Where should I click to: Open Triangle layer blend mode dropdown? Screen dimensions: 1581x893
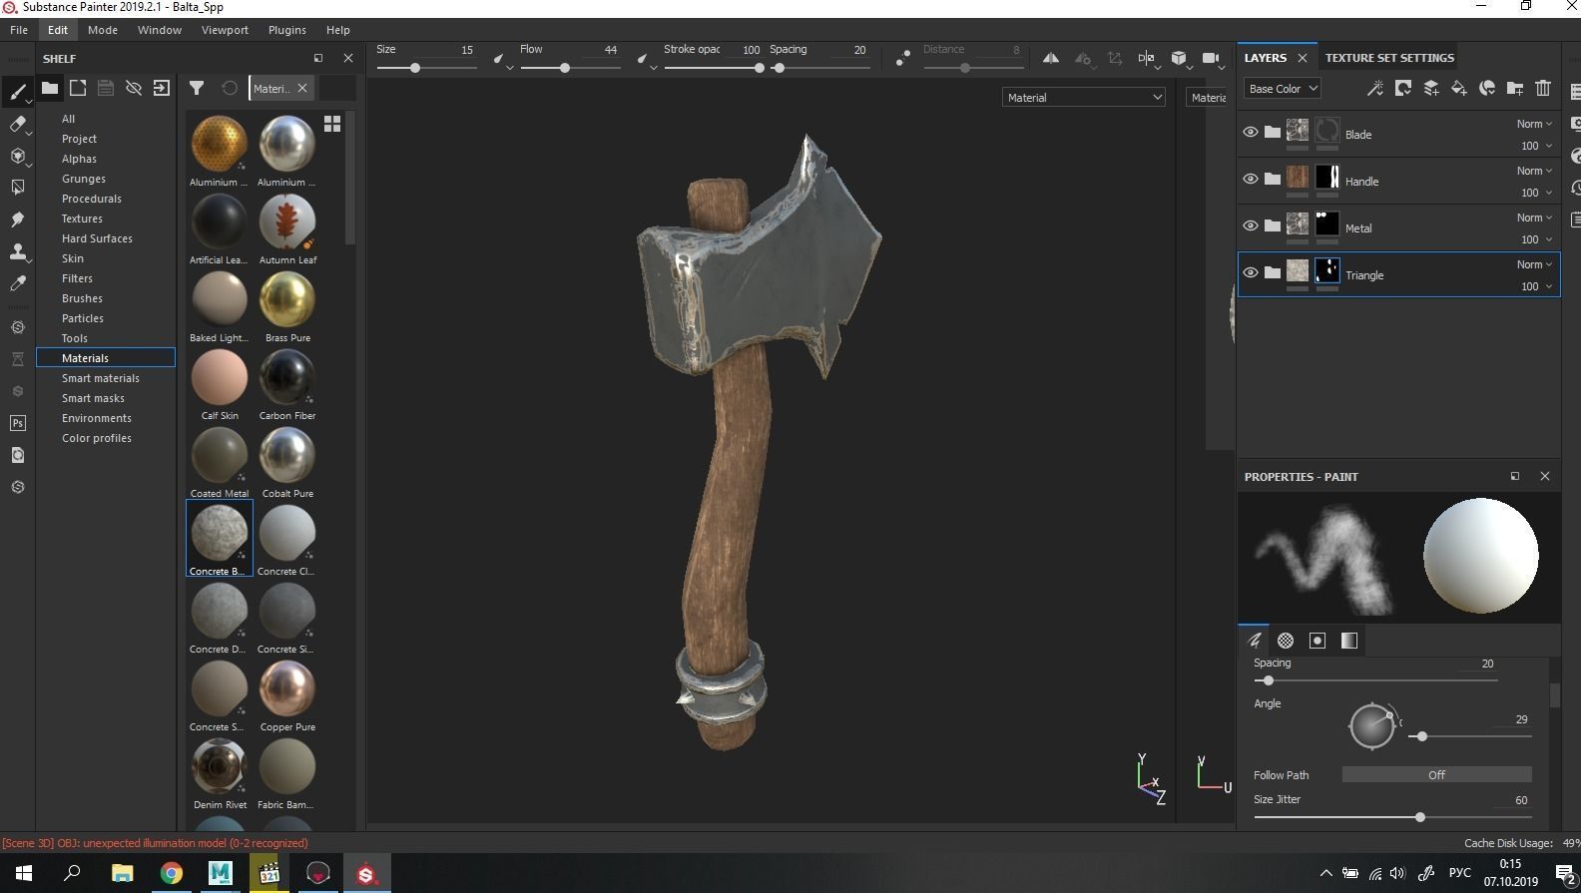click(x=1534, y=264)
